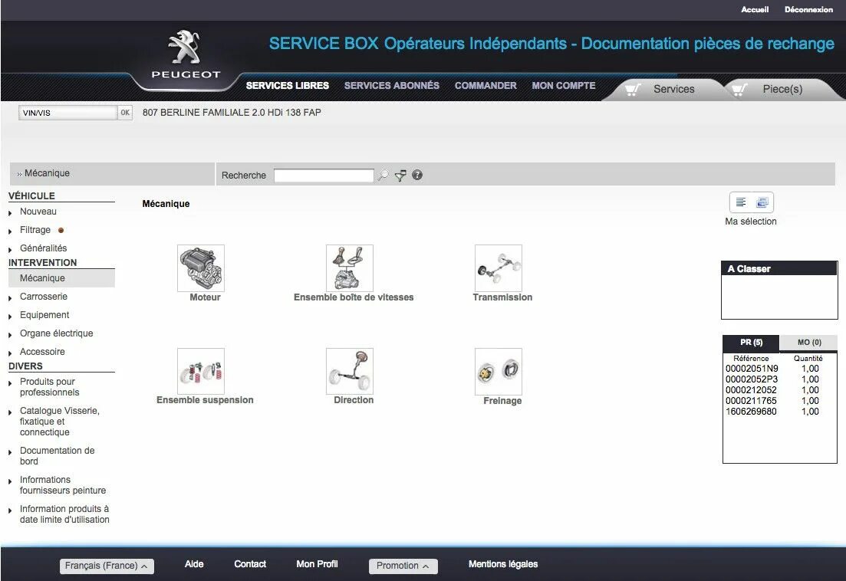Open Ensemble boîte de vitesses gearbox image
846x581 pixels.
[350, 268]
